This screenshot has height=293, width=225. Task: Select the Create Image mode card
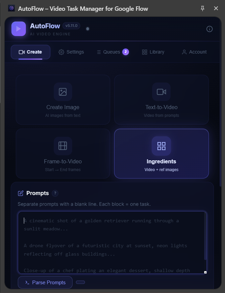point(63,100)
